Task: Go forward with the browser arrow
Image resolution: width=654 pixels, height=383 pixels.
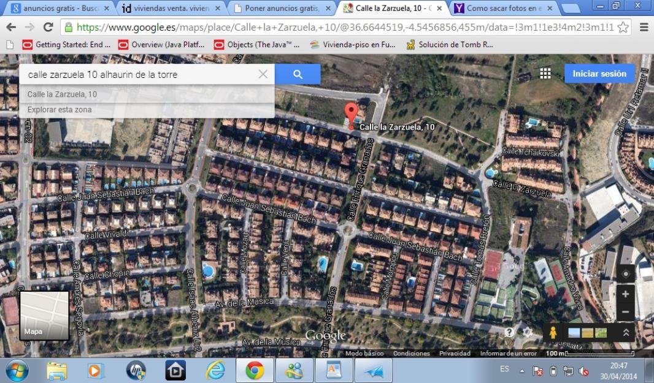Action: 29,27
